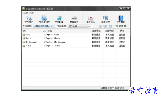Launch the 文件粉碎 file shredder
This screenshot has height=99, width=161.
point(59,19)
